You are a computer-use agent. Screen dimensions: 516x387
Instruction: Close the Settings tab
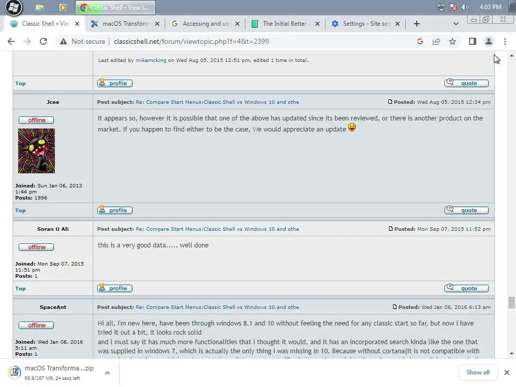click(398, 24)
